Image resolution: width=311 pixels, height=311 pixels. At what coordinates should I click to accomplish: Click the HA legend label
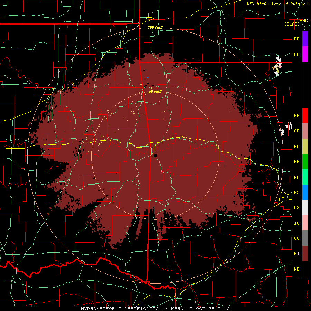pos(296,116)
